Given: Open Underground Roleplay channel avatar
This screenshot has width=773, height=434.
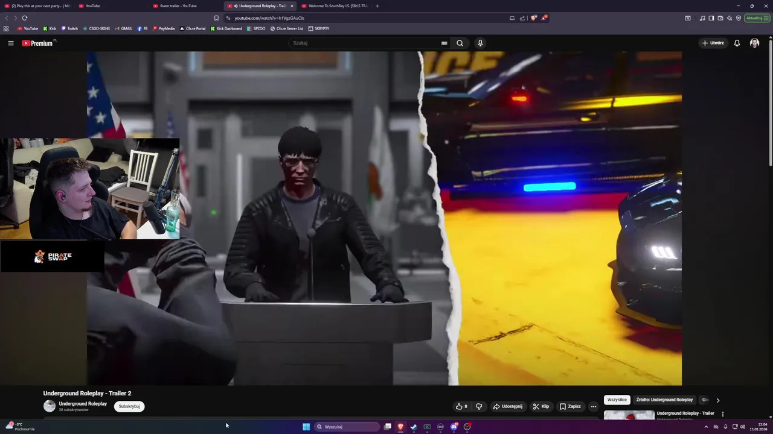Looking at the screenshot, I should 50,406.
